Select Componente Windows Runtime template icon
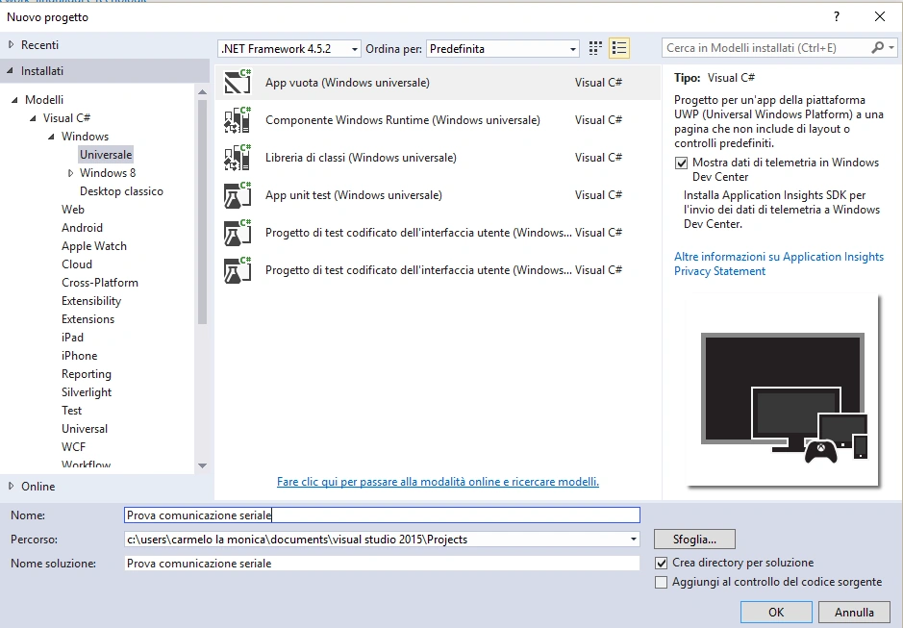Screen dimensions: 903x628 [x=238, y=120]
